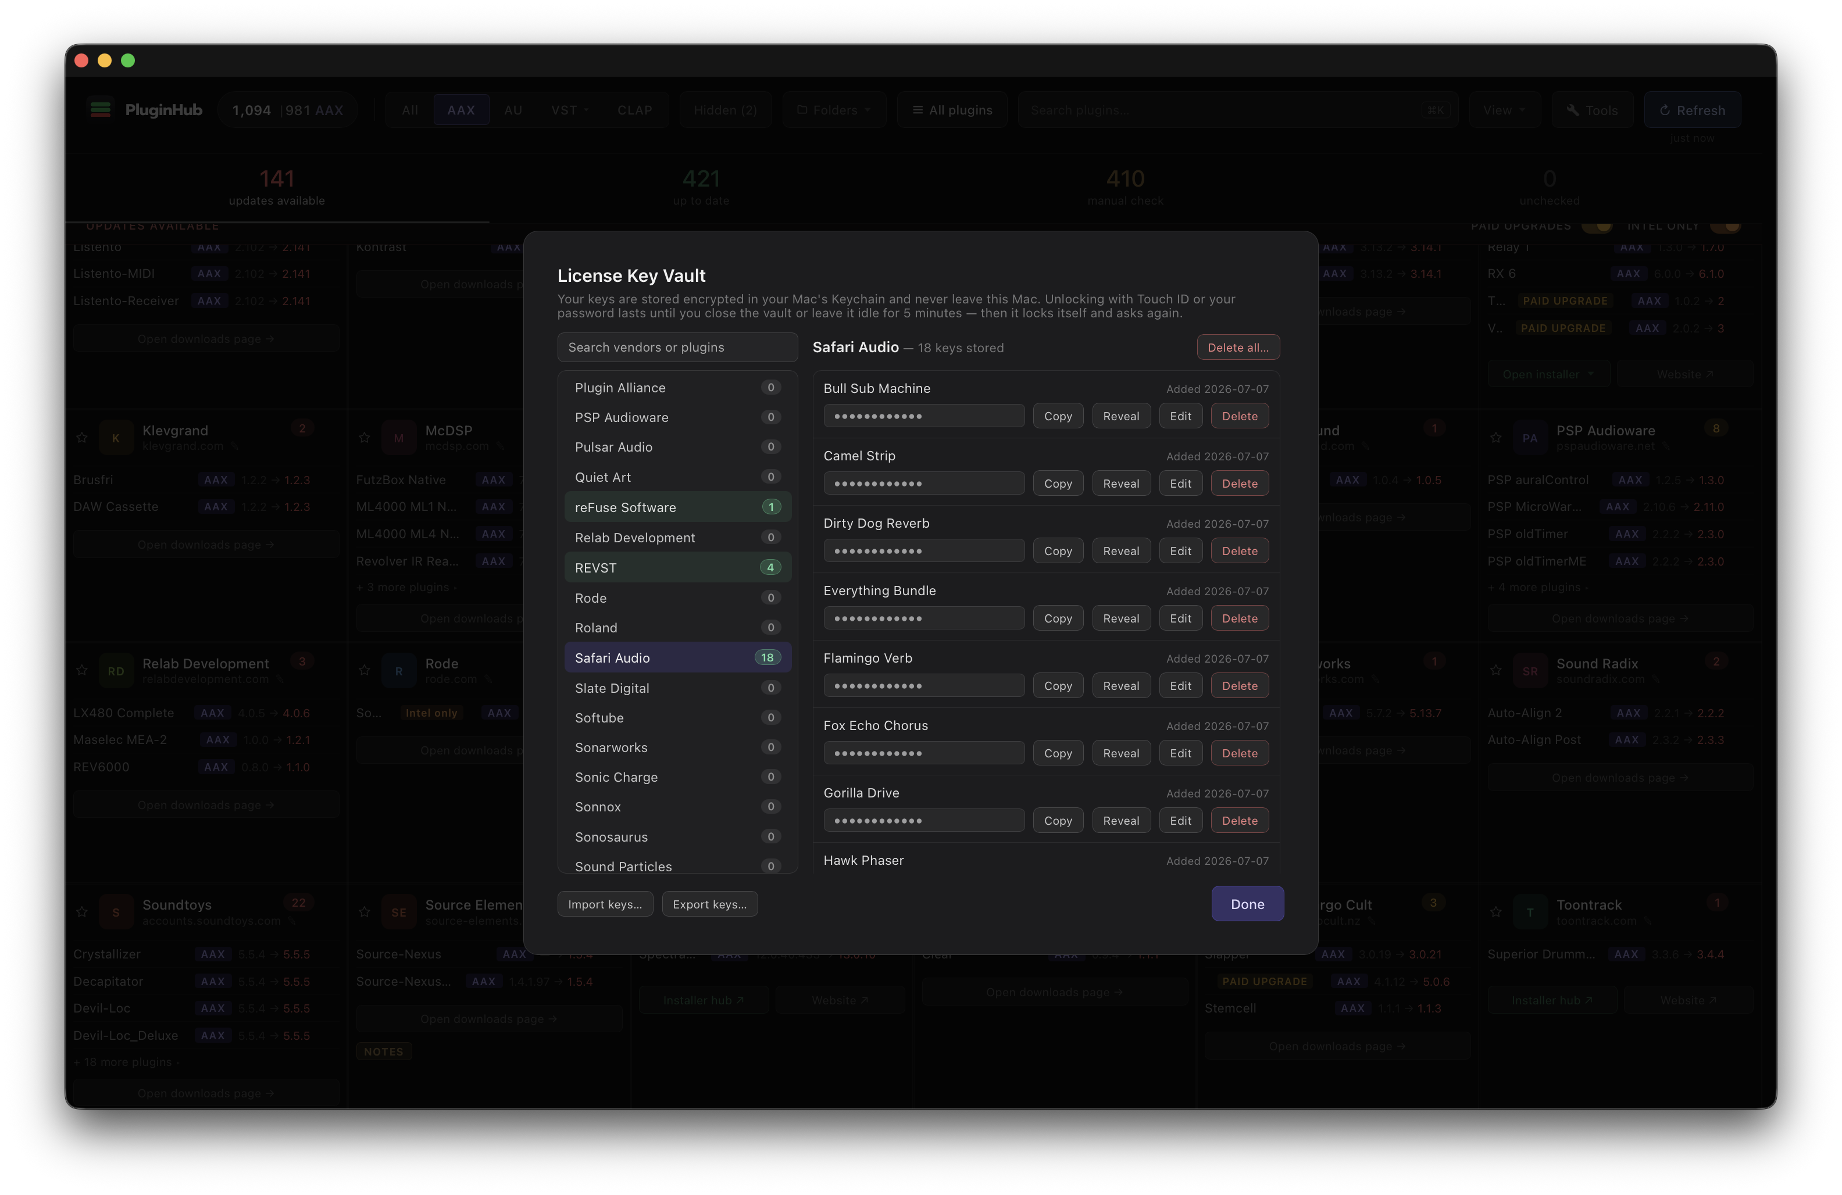The width and height of the screenshot is (1842, 1195).
Task: Select Softube vendor
Action: [x=677, y=718]
